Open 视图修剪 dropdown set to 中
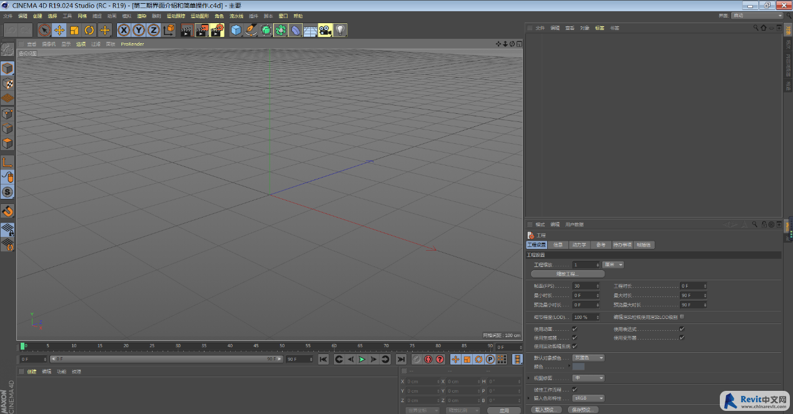Image resolution: width=793 pixels, height=414 pixels. click(588, 378)
